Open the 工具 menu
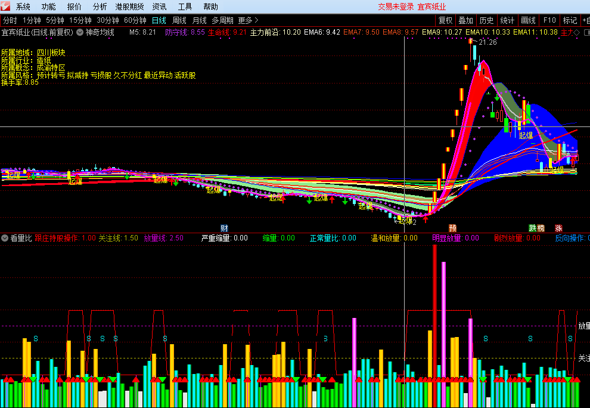This screenshot has height=408, width=590. pyautogui.click(x=185, y=7)
